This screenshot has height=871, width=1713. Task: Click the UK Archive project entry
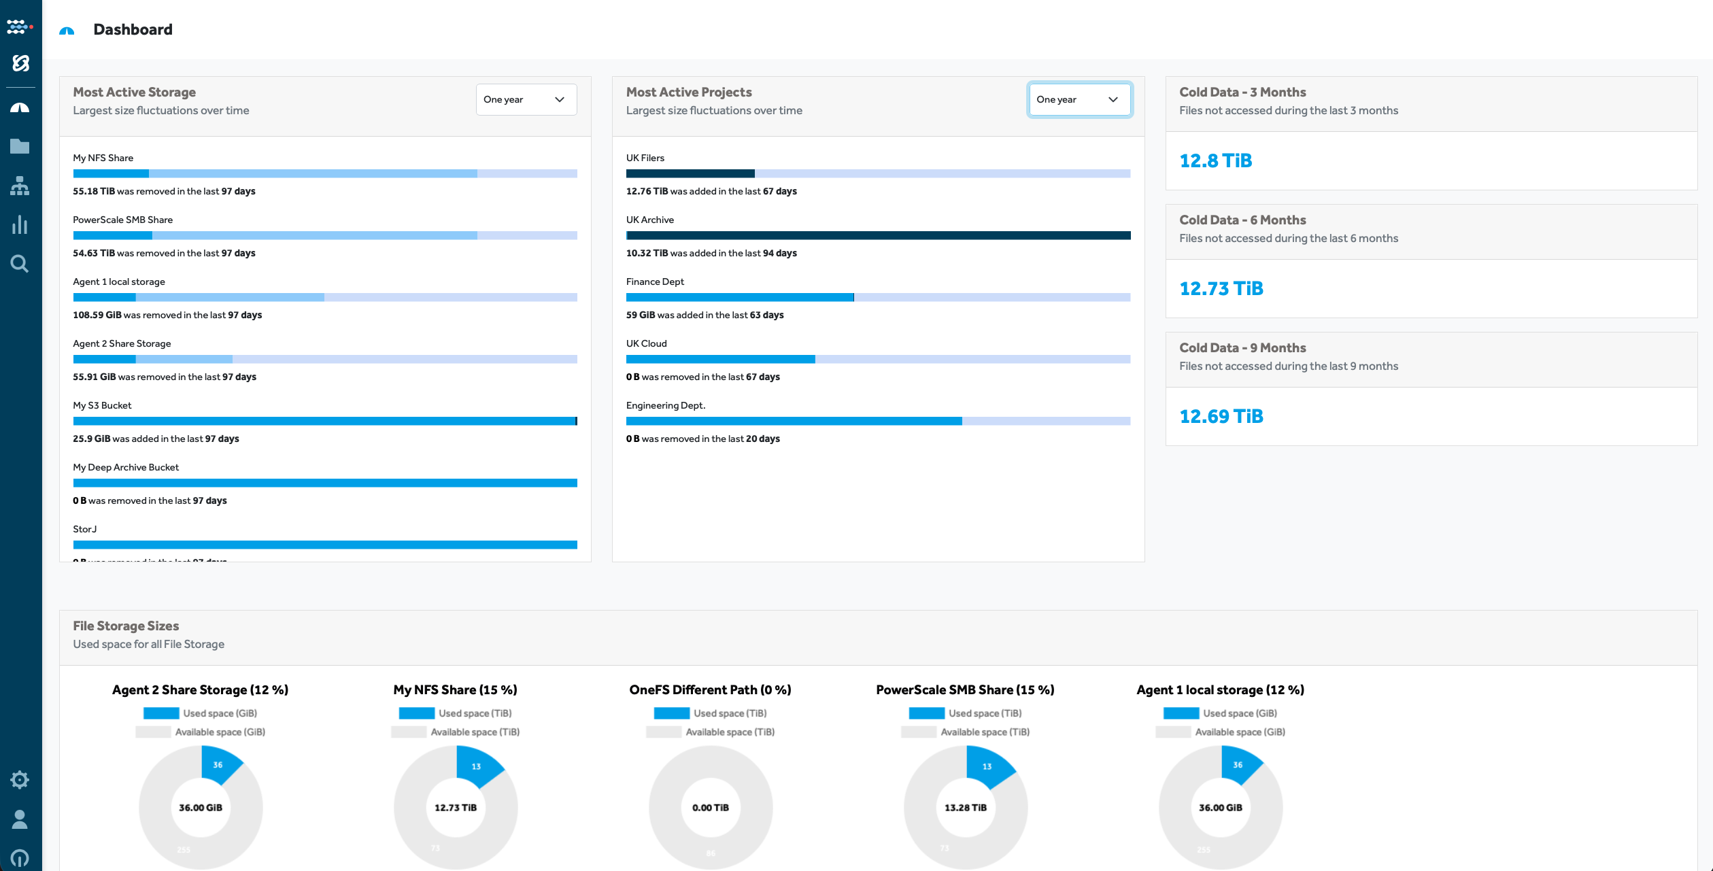click(650, 220)
